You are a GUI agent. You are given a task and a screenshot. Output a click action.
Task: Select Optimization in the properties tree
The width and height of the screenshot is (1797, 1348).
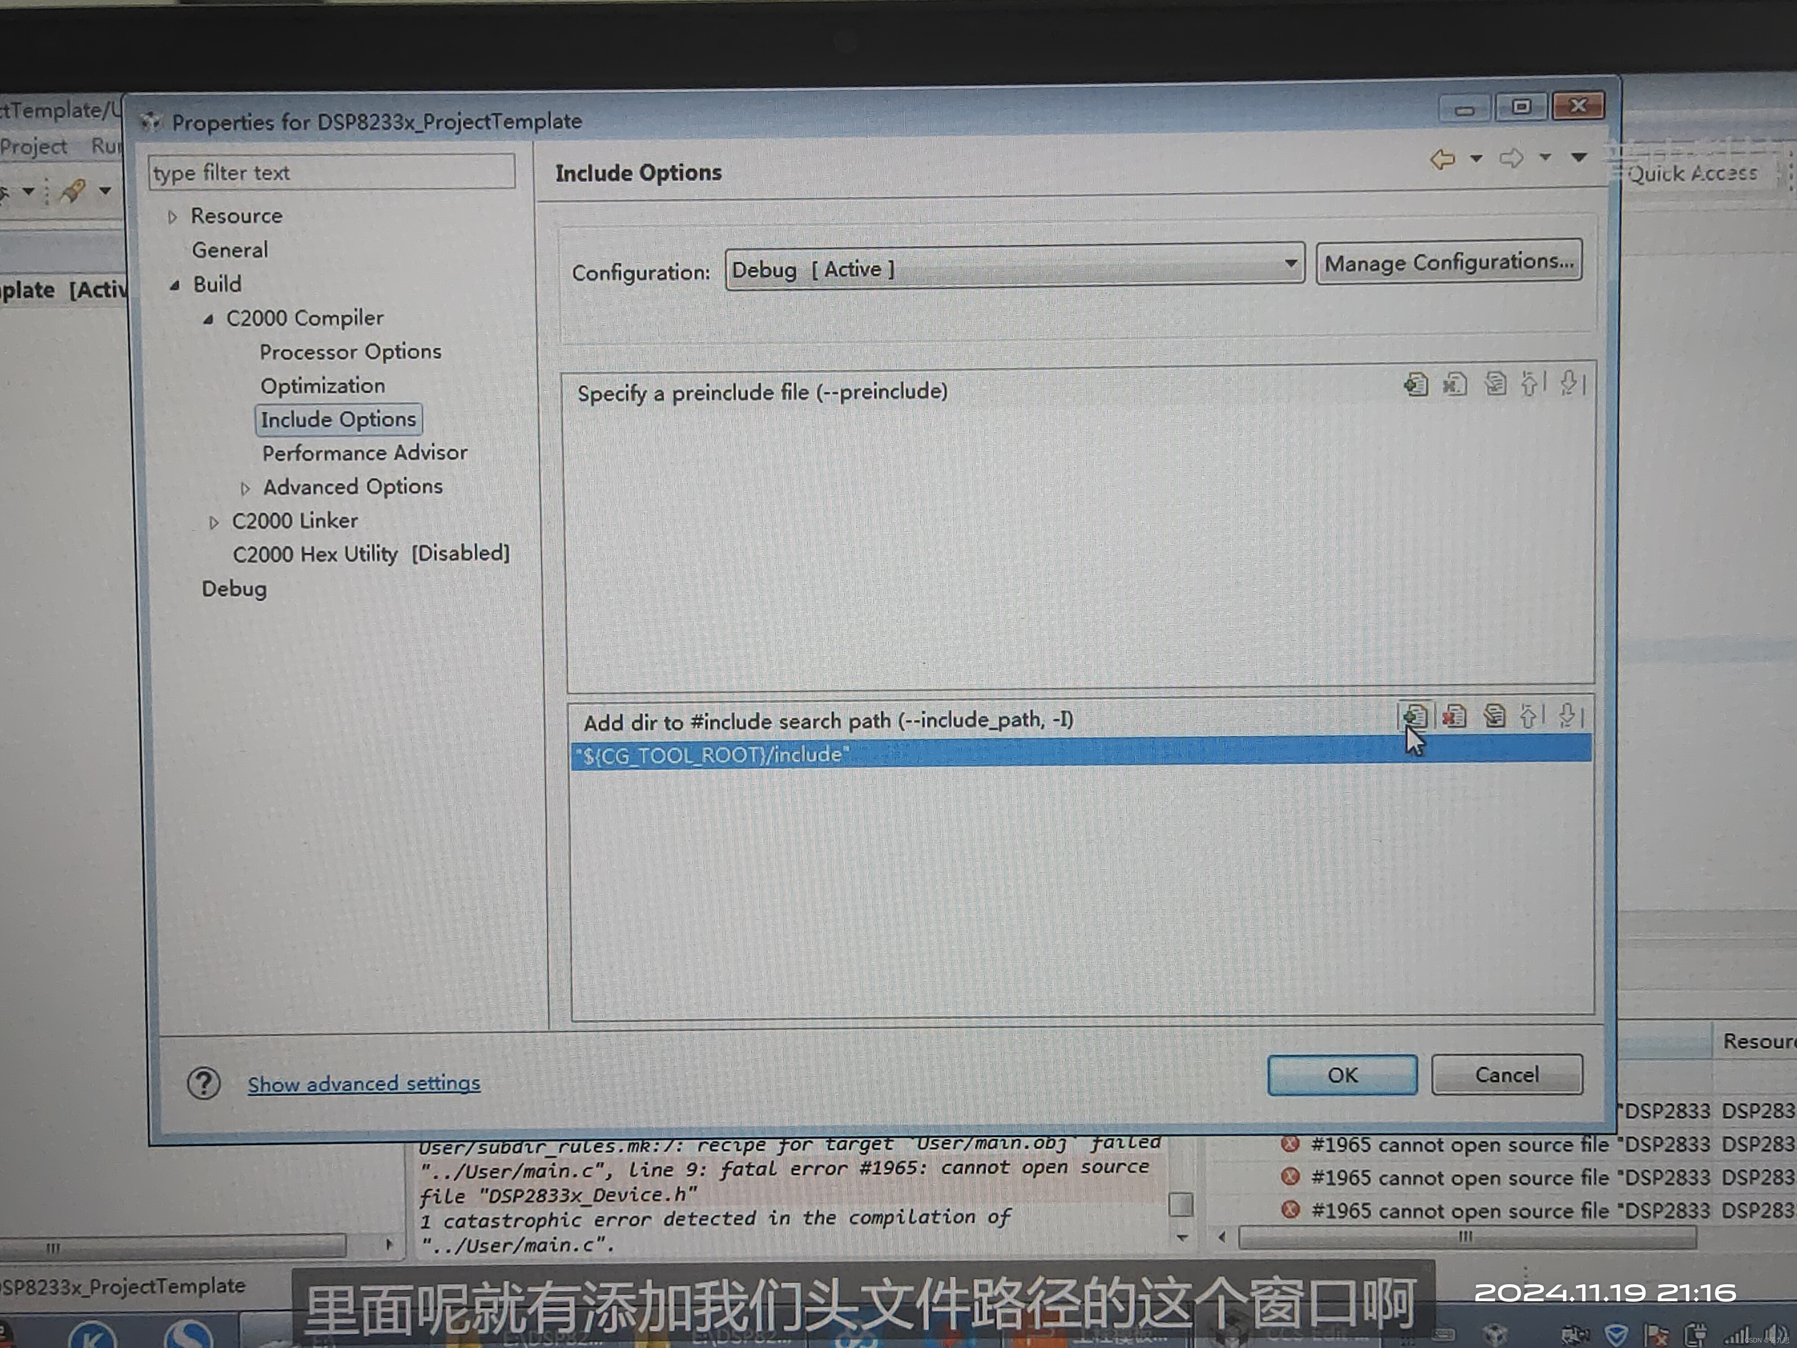[x=323, y=386]
